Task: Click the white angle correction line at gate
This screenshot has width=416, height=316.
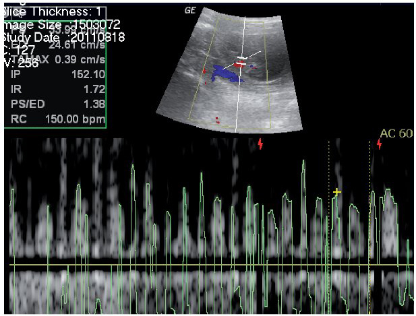Action: pyautogui.click(x=249, y=57)
